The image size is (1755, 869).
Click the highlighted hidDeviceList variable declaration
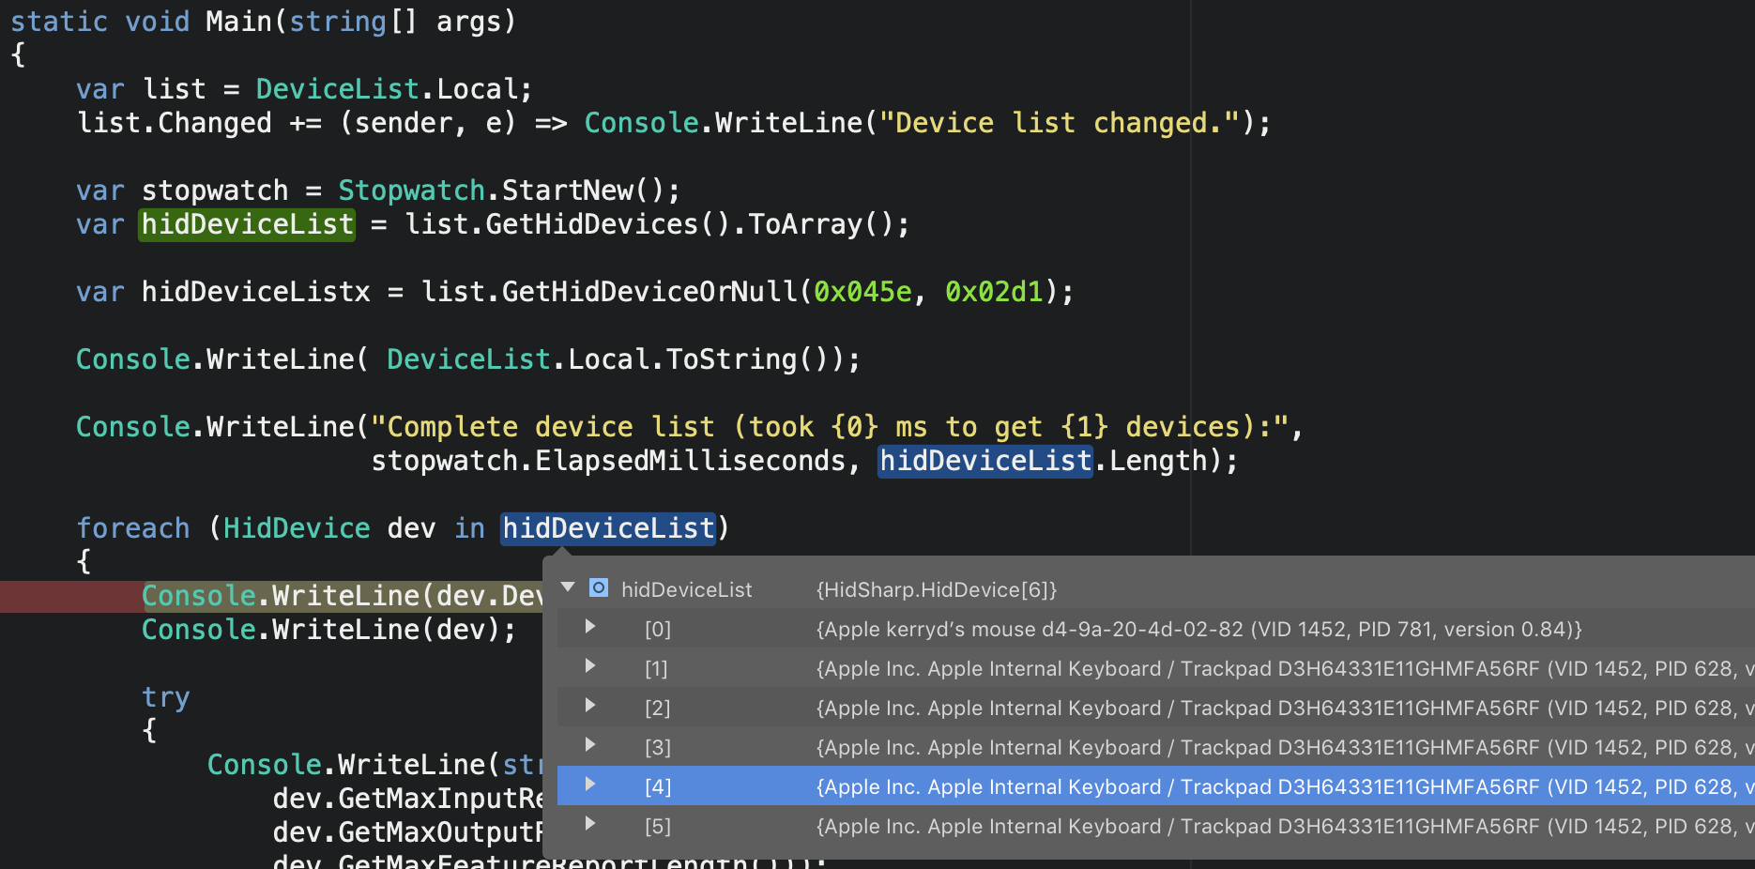pyautogui.click(x=246, y=223)
